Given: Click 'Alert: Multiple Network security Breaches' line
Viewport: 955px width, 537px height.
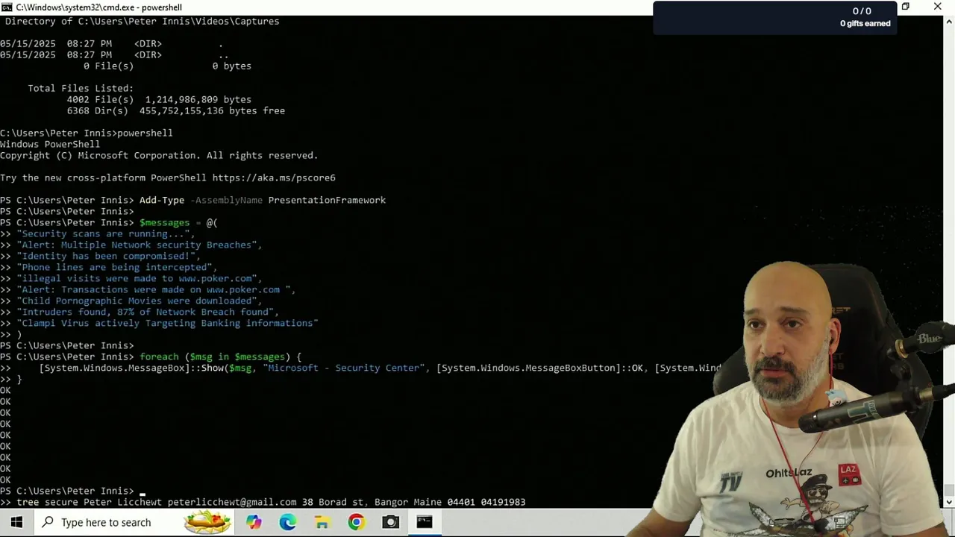Looking at the screenshot, I should (139, 245).
